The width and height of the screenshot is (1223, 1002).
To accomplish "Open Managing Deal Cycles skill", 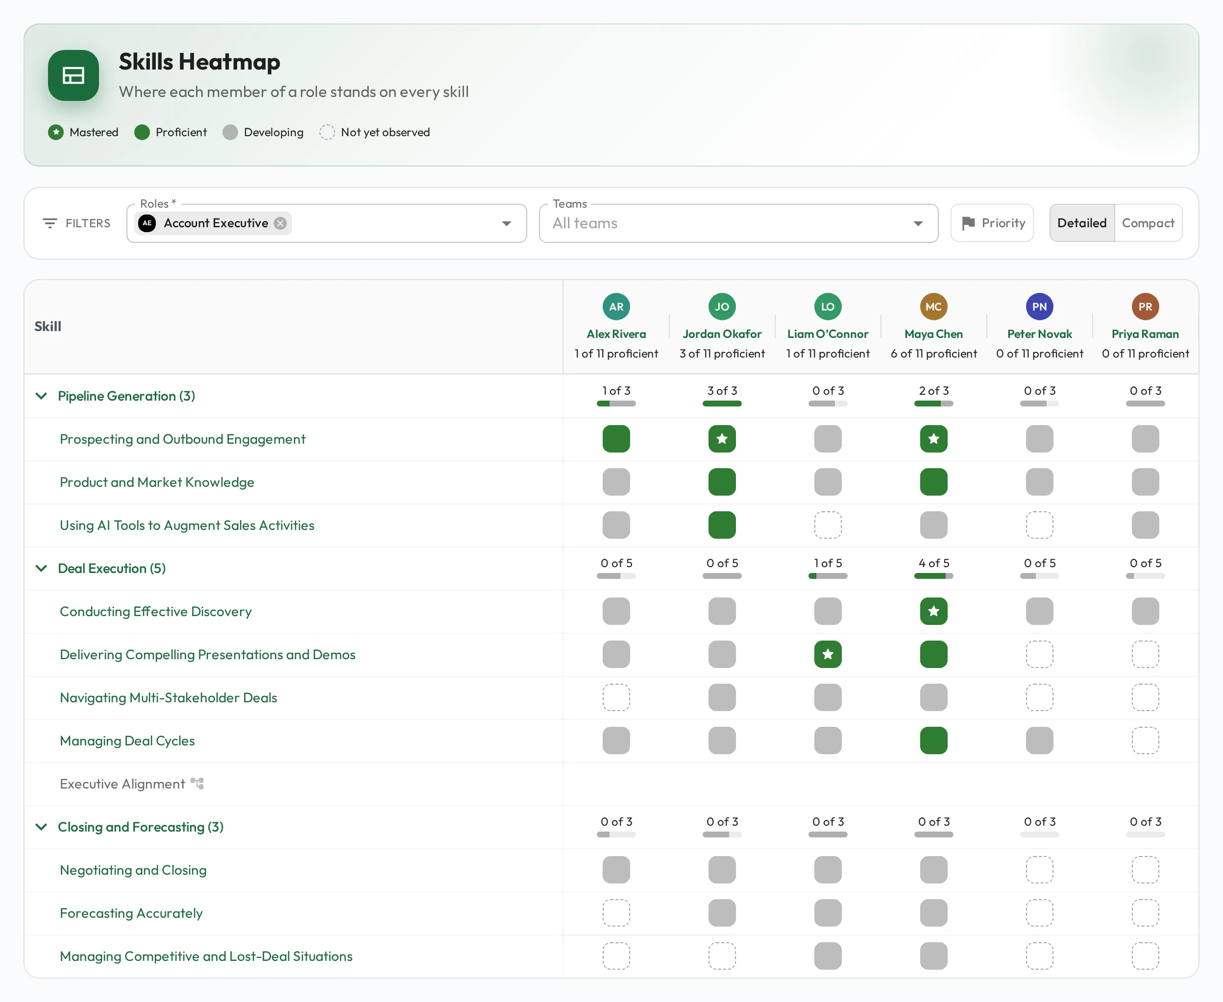I will point(127,741).
